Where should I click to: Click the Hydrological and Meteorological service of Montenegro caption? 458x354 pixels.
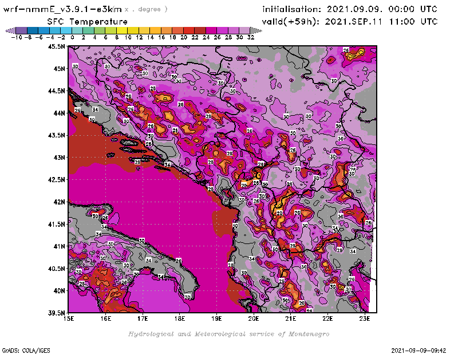(228, 334)
